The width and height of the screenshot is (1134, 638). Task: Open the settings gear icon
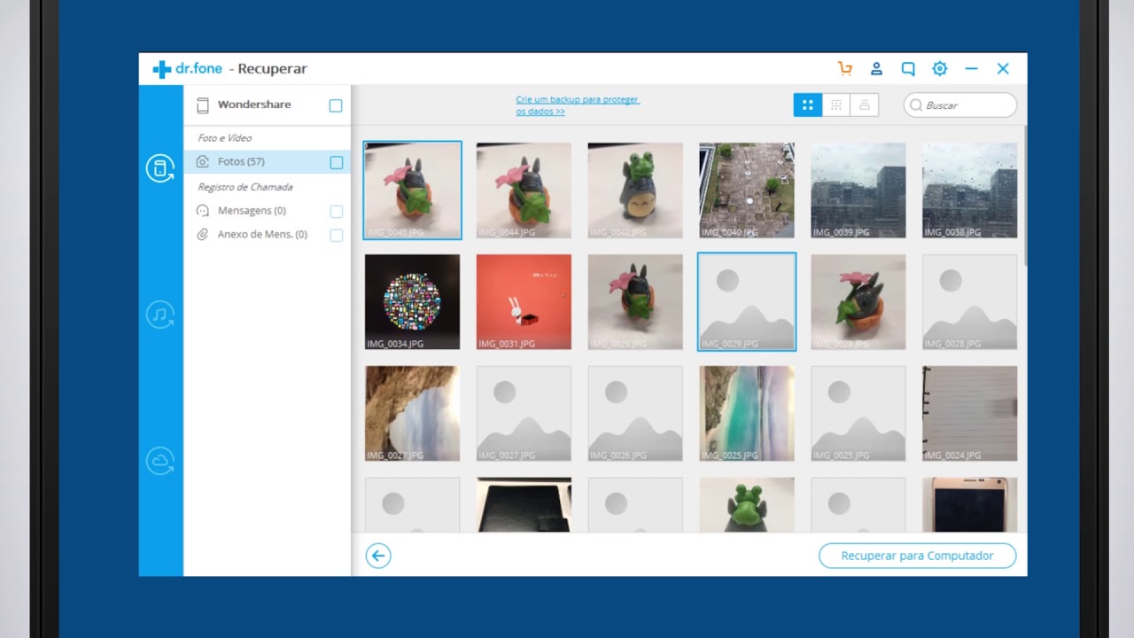click(x=940, y=68)
